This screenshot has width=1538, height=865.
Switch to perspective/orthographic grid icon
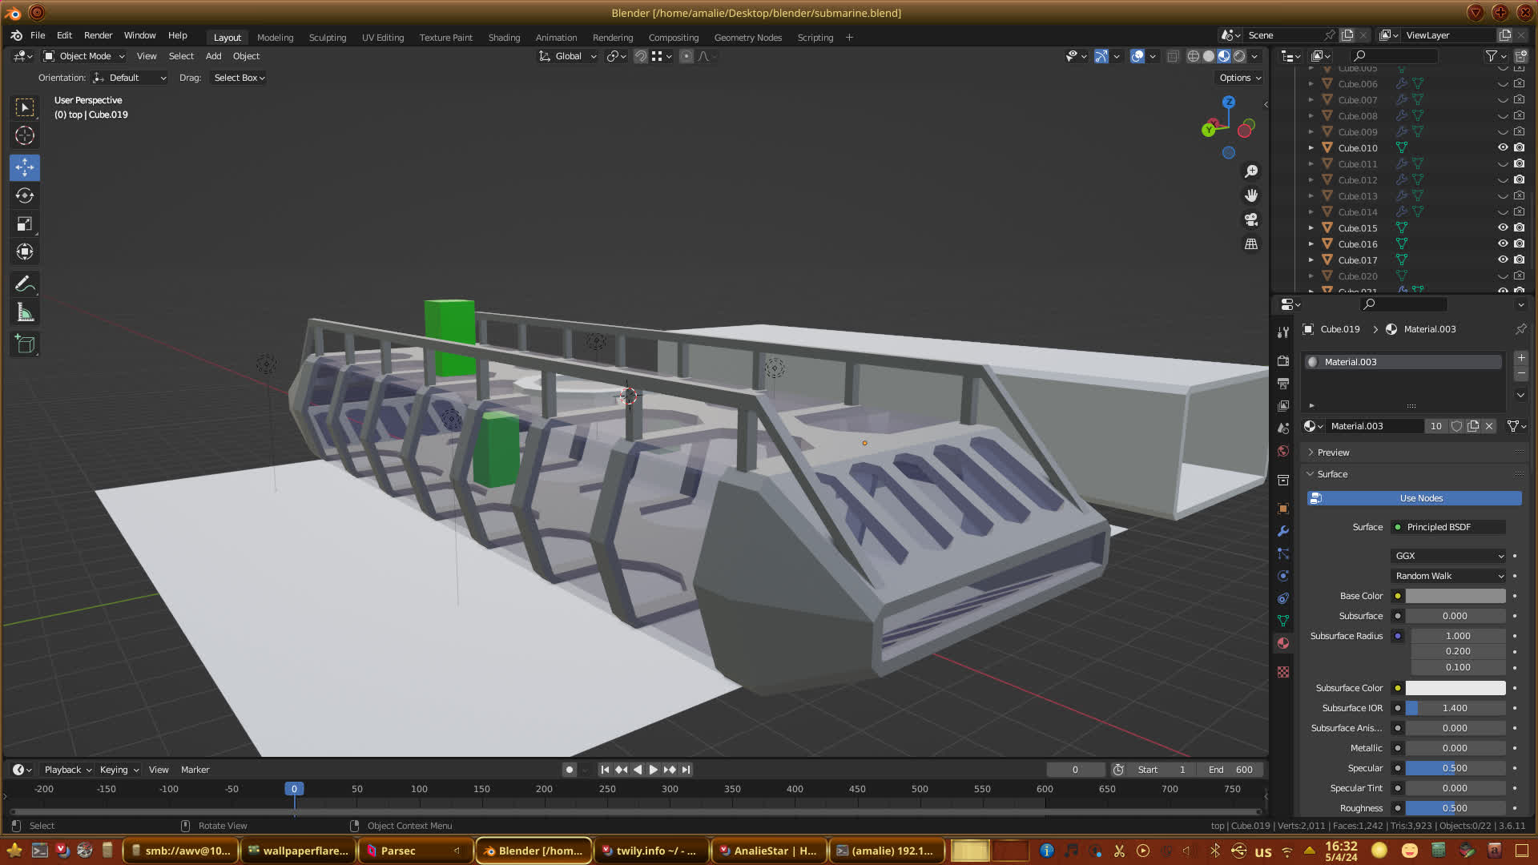pyautogui.click(x=1251, y=244)
